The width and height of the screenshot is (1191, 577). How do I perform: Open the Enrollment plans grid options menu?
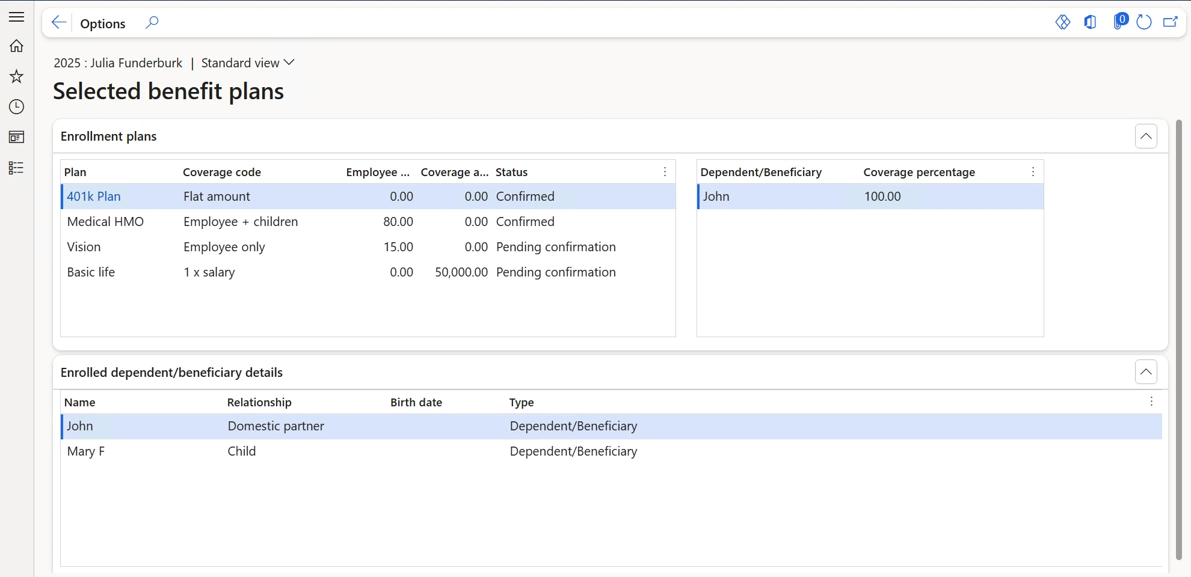pos(665,172)
